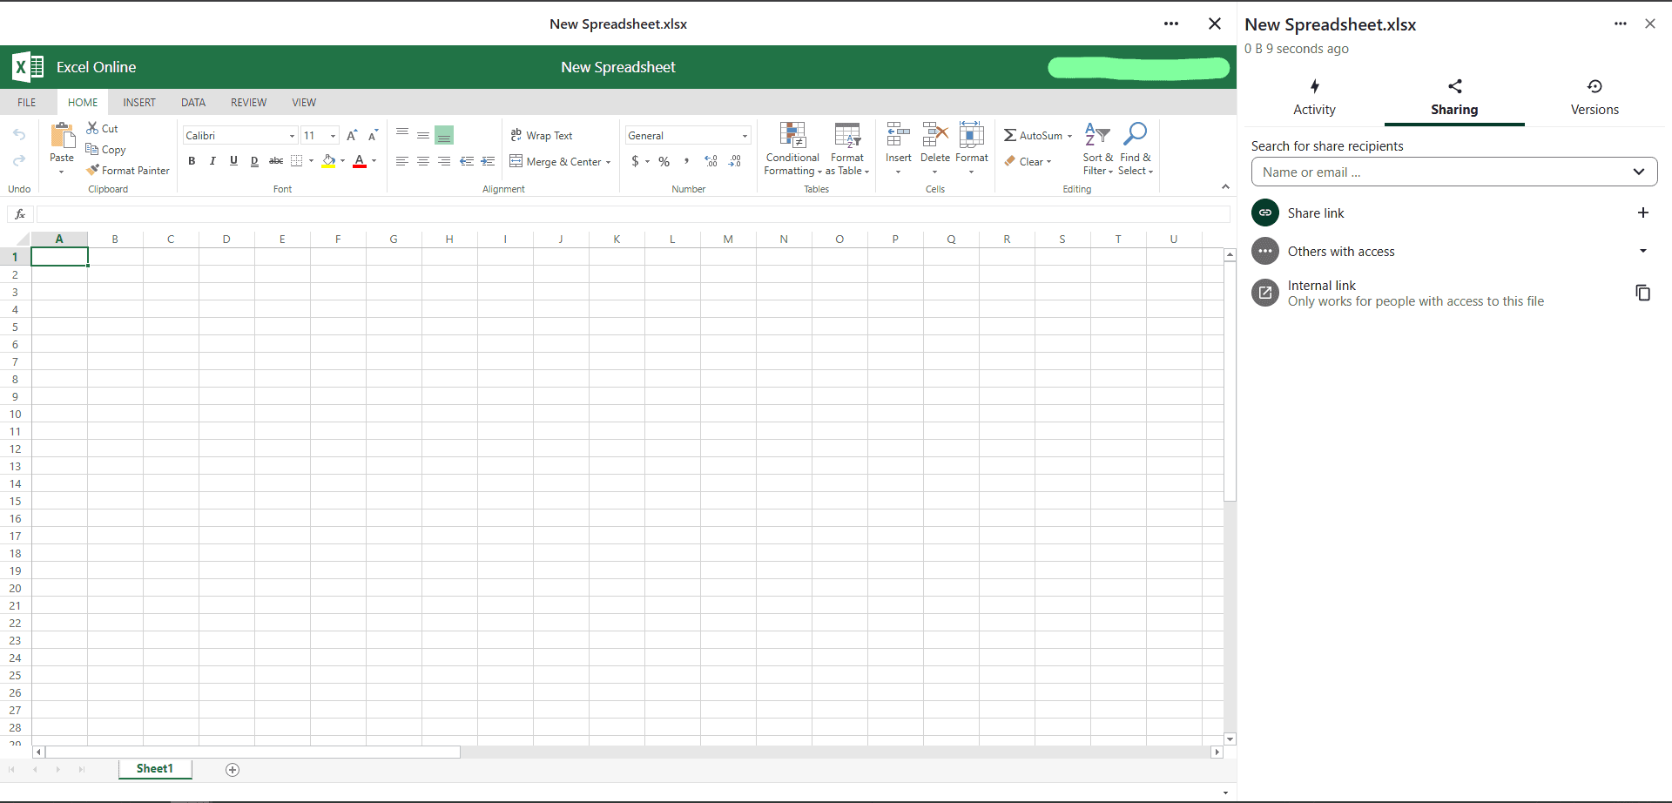The height and width of the screenshot is (803, 1672).
Task: Switch to the INSERT ribbon tab
Action: click(139, 103)
